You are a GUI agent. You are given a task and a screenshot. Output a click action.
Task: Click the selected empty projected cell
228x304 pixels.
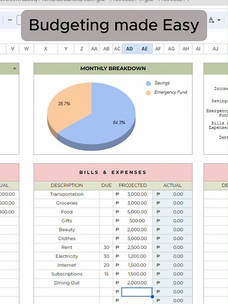137,292
